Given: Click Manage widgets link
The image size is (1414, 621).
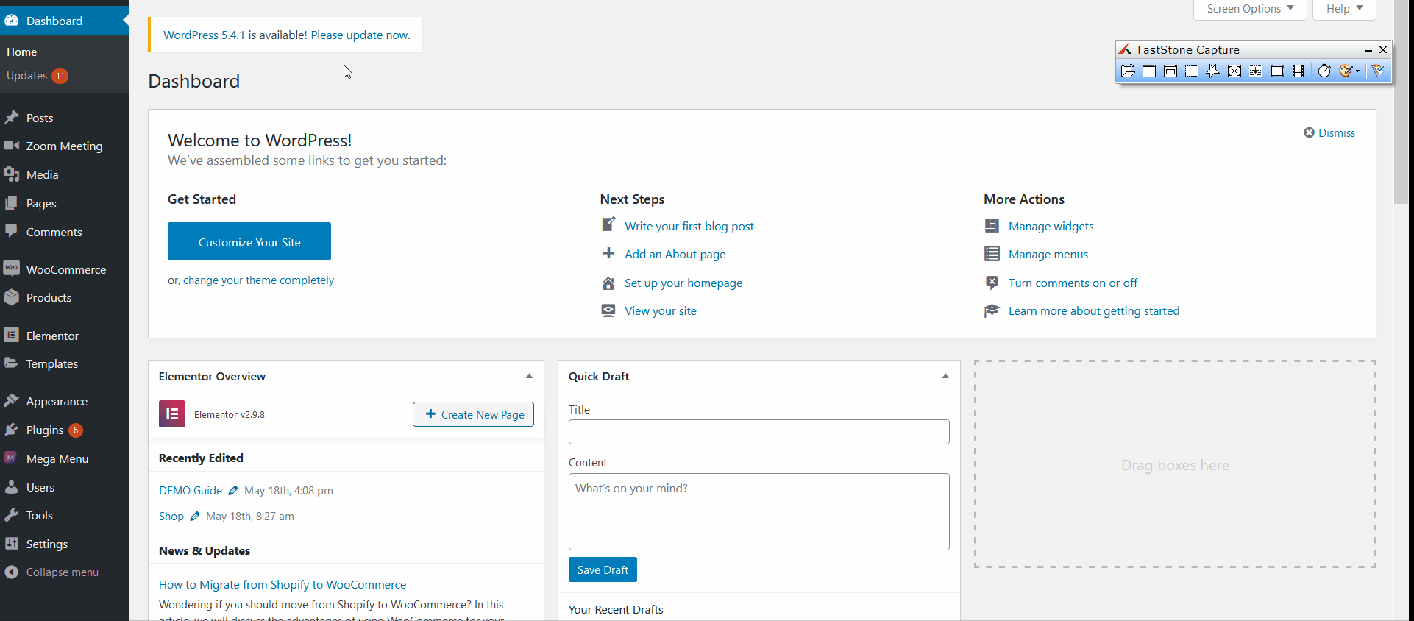Looking at the screenshot, I should click(1051, 227).
